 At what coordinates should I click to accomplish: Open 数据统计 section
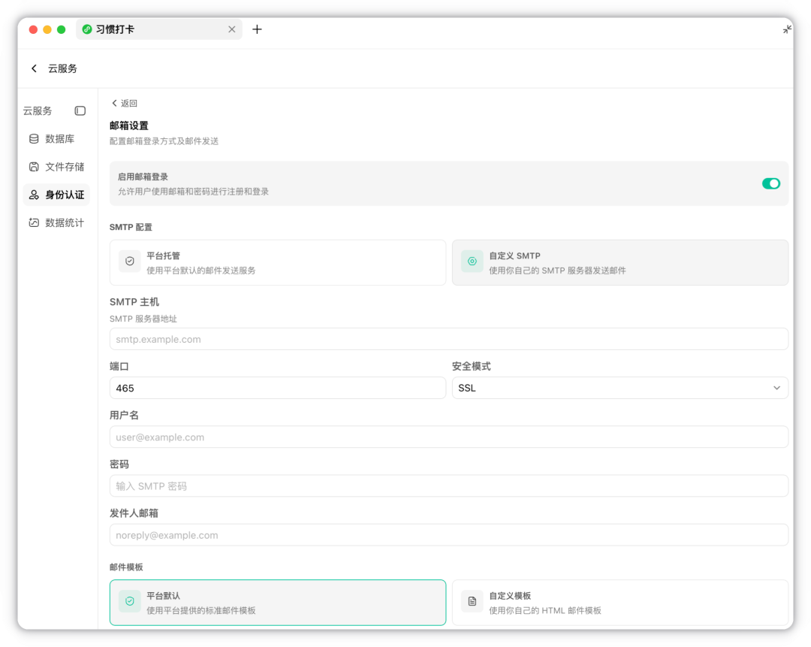[x=56, y=222]
